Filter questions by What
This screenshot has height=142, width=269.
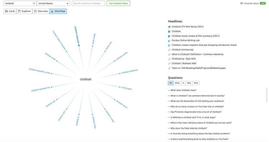point(177,83)
